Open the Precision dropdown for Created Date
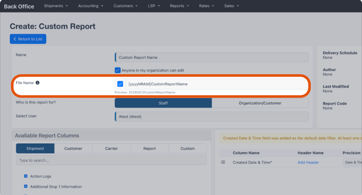The width and height of the screenshot is (362, 195). tap(352, 162)
